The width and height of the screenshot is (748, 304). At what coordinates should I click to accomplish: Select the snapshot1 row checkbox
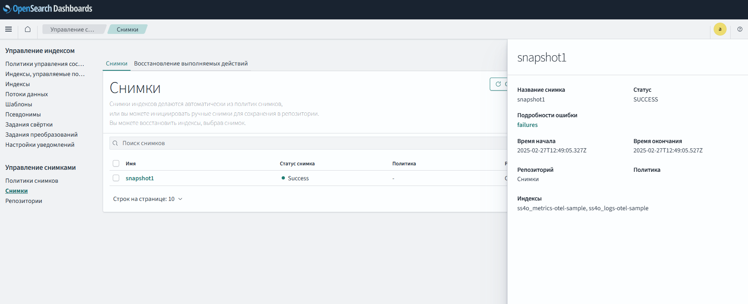pyautogui.click(x=116, y=178)
